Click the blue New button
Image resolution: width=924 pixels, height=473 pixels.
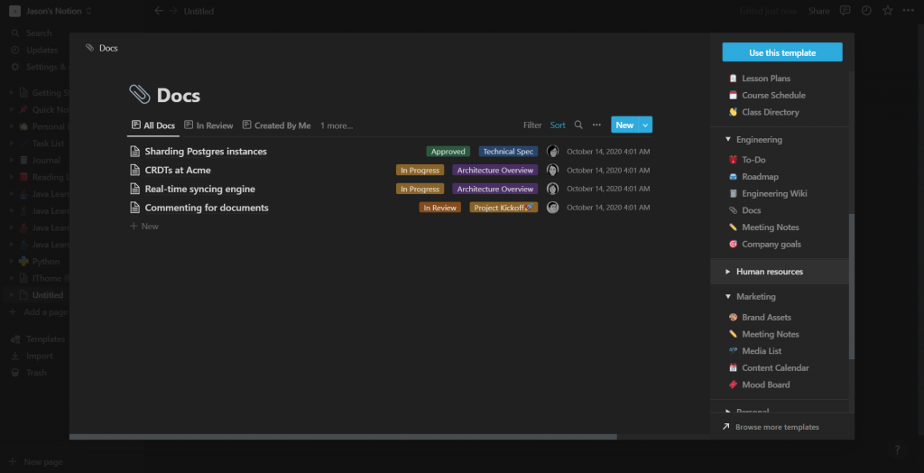pos(624,125)
